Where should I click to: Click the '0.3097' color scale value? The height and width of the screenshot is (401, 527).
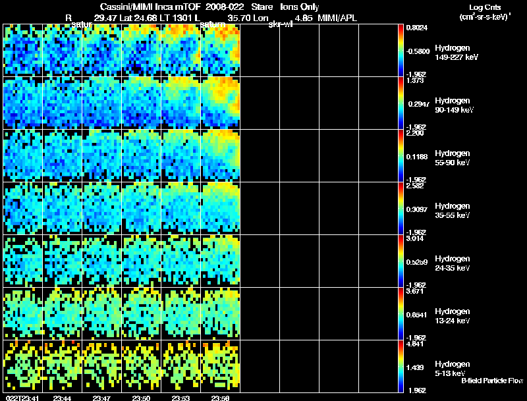(x=417, y=209)
